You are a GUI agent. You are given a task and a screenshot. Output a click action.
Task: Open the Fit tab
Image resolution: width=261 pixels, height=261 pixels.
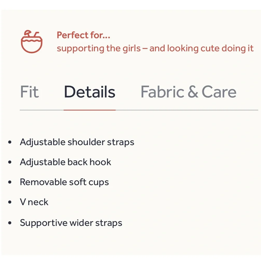click(x=29, y=92)
